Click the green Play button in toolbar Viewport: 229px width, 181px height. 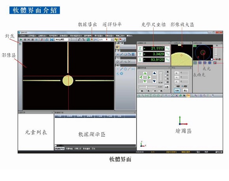tap(21, 40)
